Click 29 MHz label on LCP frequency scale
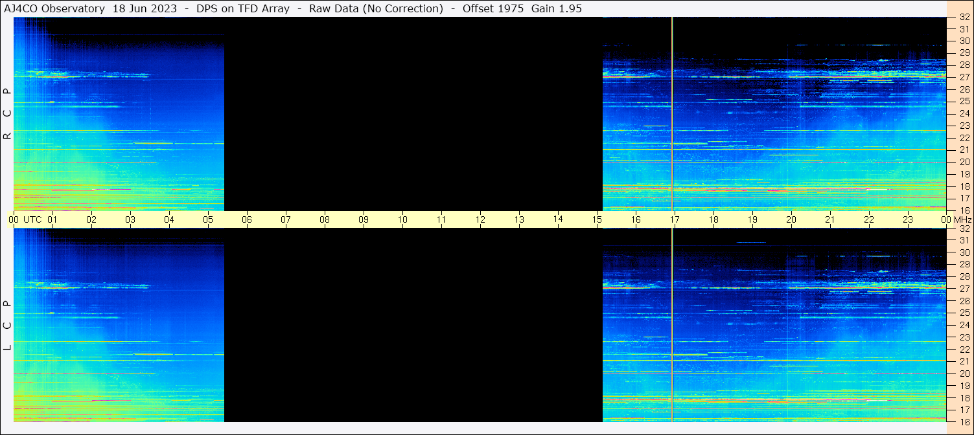 (x=964, y=264)
